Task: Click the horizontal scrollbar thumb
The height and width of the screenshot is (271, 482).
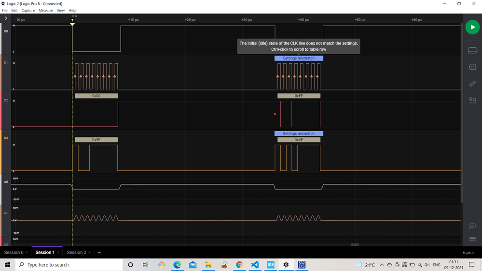Action: 355,244
